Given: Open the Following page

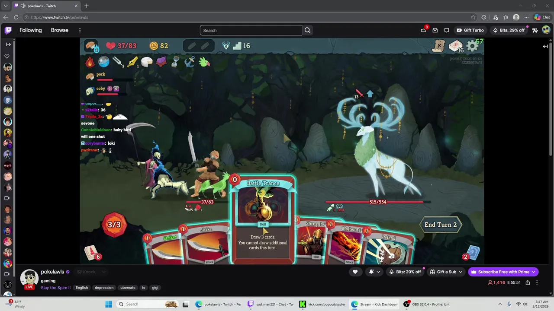Looking at the screenshot, I should (x=30, y=30).
